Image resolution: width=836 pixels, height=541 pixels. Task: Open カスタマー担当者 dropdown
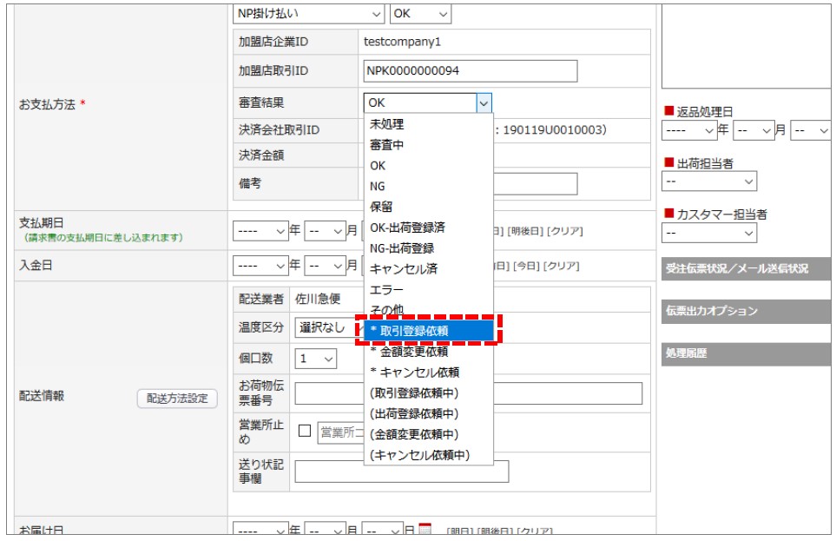[709, 233]
